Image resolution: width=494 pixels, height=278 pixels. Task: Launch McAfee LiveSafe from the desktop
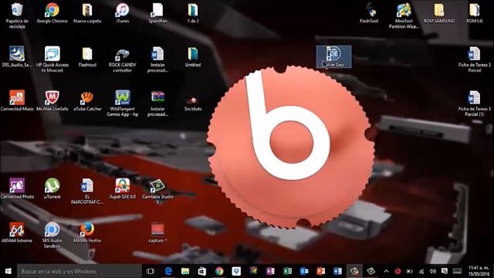[52, 101]
